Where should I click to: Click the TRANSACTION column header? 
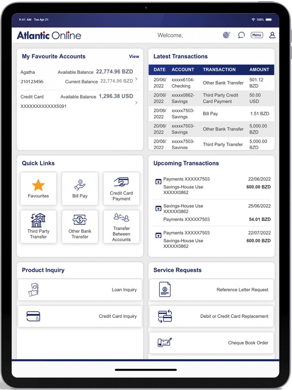coord(219,70)
